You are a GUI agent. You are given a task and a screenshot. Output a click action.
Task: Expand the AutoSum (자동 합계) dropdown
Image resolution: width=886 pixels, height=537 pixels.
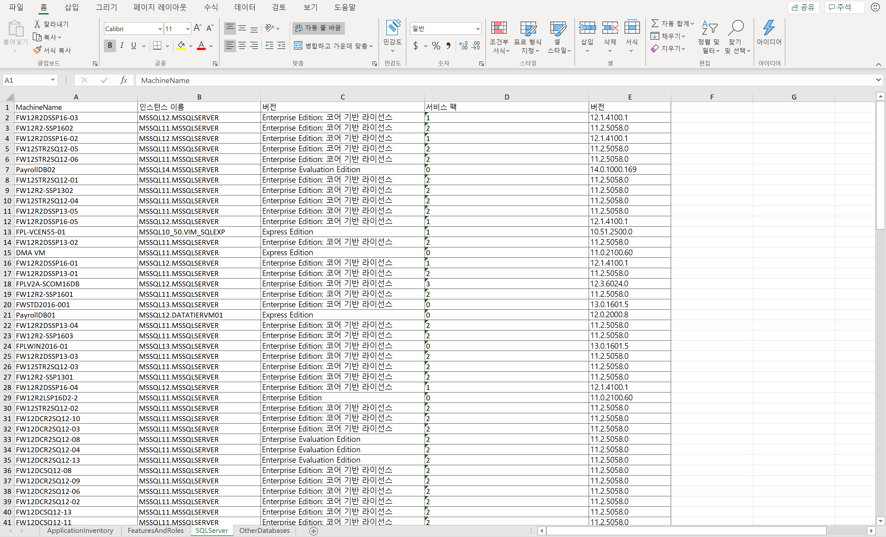[692, 24]
